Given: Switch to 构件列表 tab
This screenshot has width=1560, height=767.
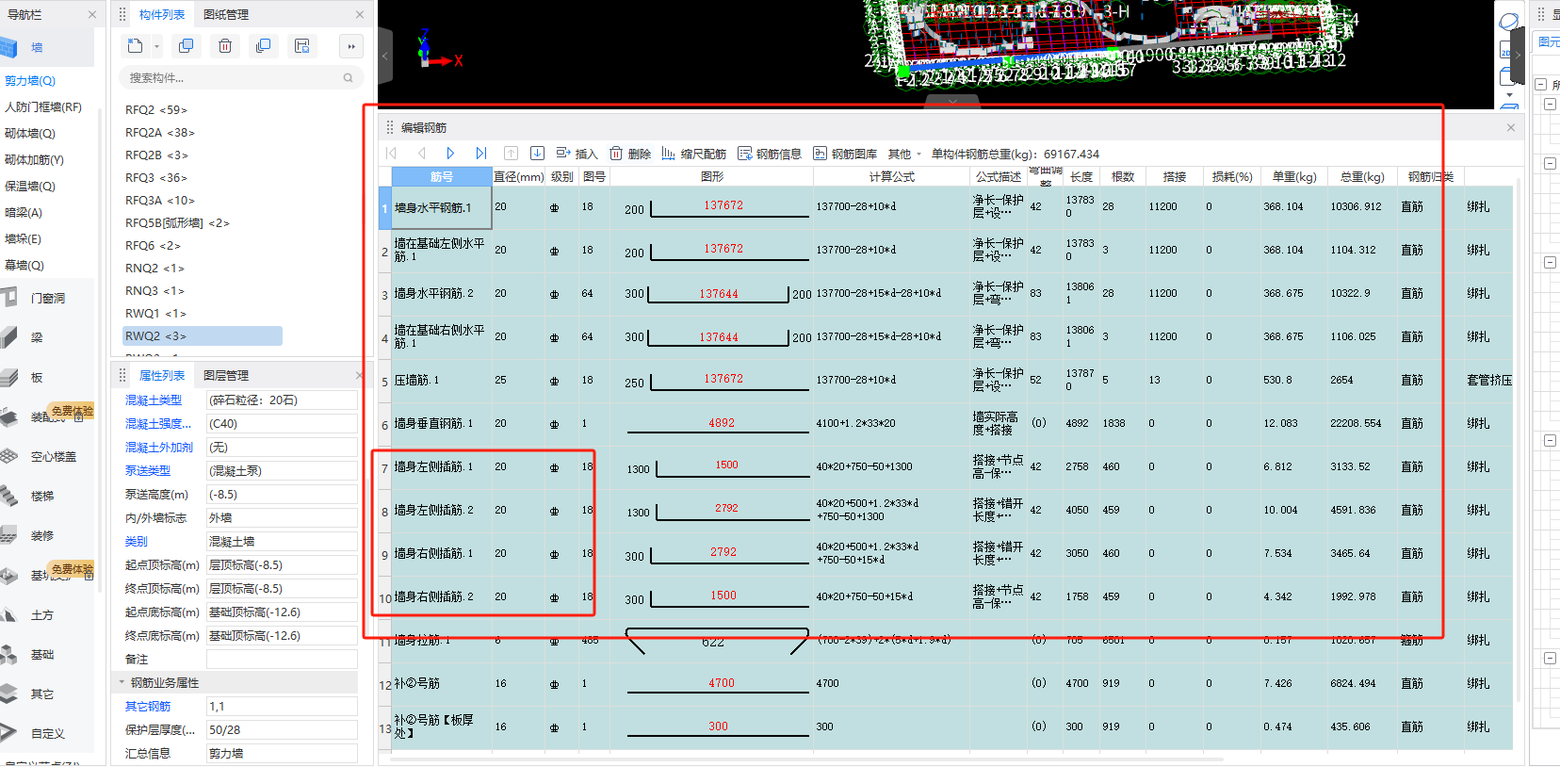Looking at the screenshot, I should 162,14.
